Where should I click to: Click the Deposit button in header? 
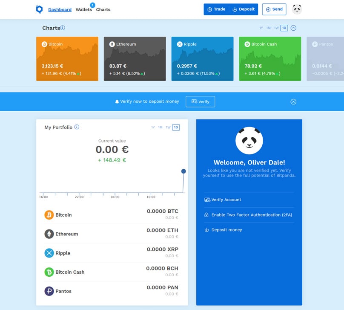point(244,9)
